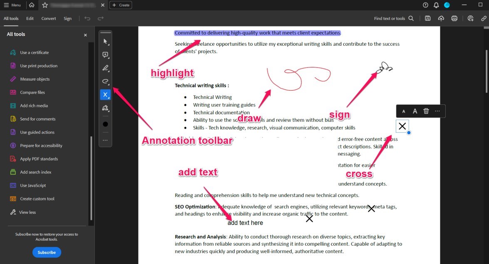Print the PDF using the printer icon
The height and width of the screenshot is (264, 489).
coord(454,18)
